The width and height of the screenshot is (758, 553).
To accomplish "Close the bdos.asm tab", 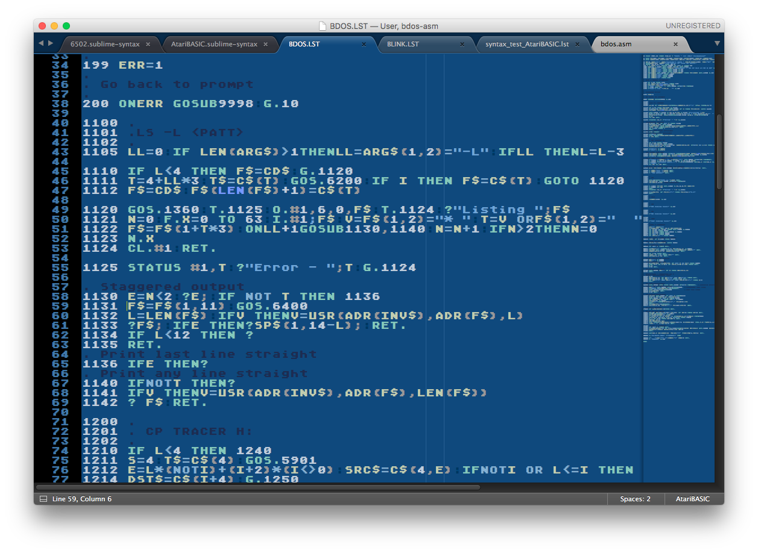I will [675, 44].
